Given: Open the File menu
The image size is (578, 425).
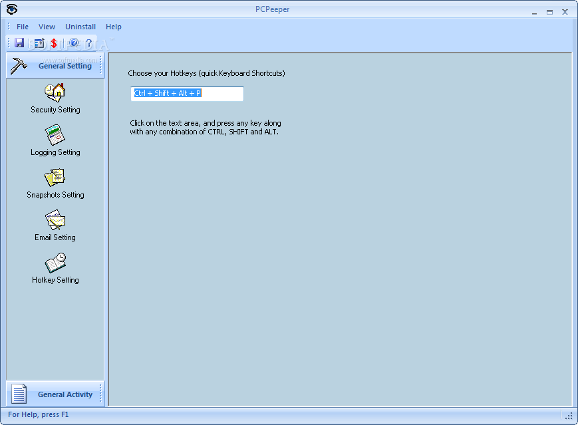Looking at the screenshot, I should pyautogui.click(x=23, y=27).
